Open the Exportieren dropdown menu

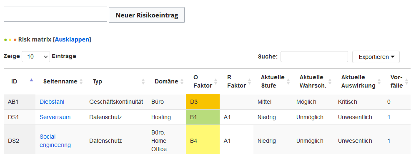(376, 57)
